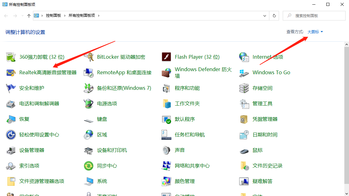
Task: Open the Windows To Go USB icon
Action: (x=244, y=73)
